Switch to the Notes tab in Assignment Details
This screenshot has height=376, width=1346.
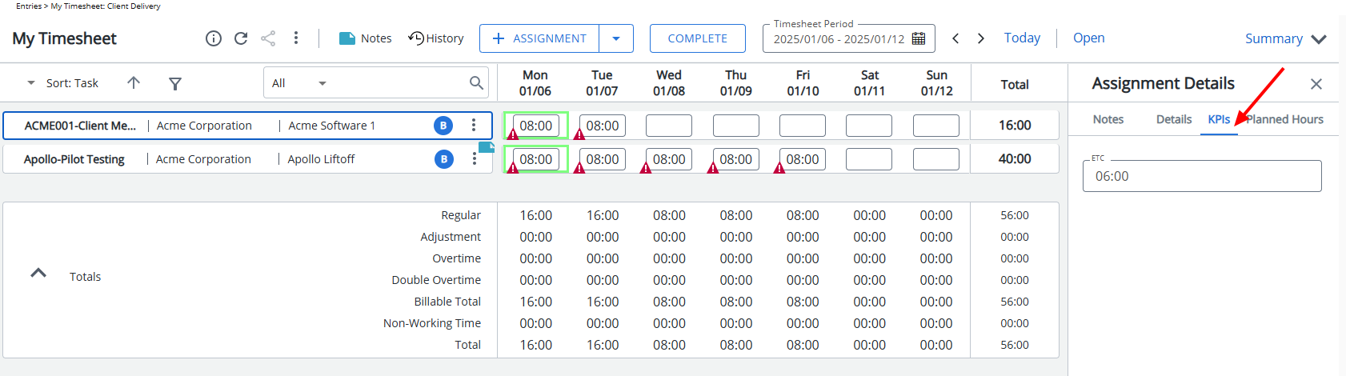(x=1108, y=119)
